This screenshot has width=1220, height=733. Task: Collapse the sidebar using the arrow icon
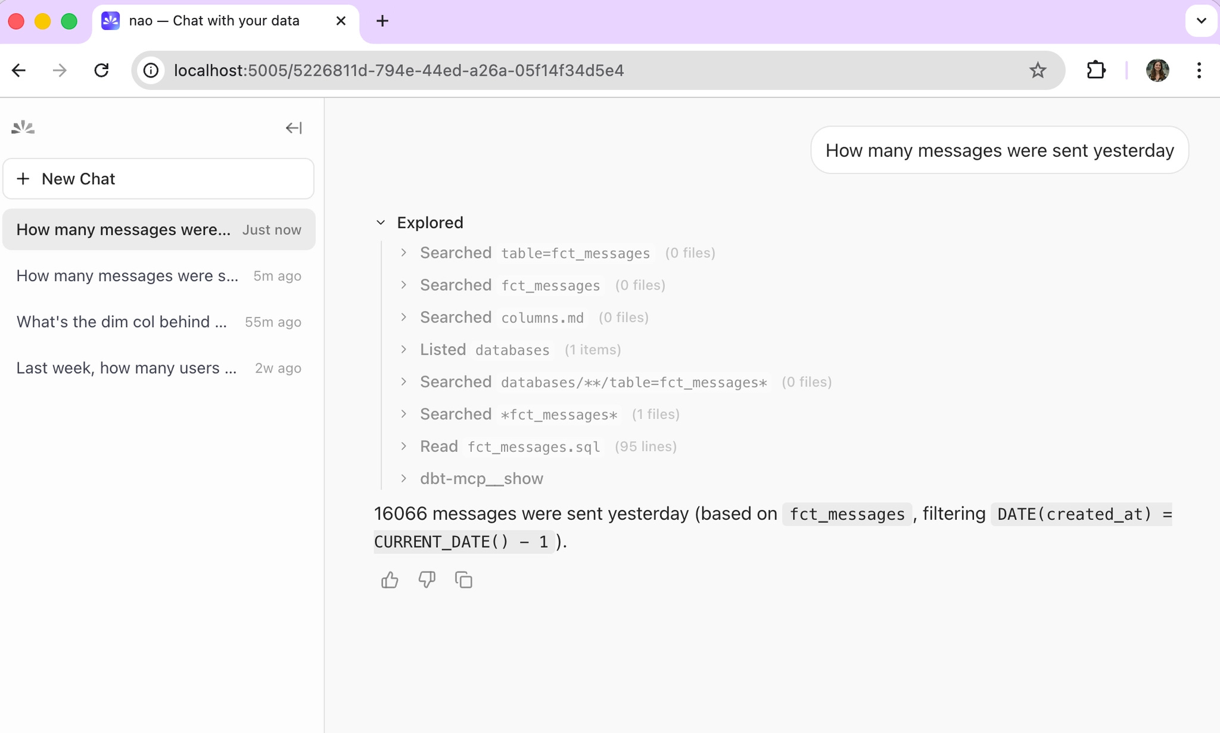[293, 128]
